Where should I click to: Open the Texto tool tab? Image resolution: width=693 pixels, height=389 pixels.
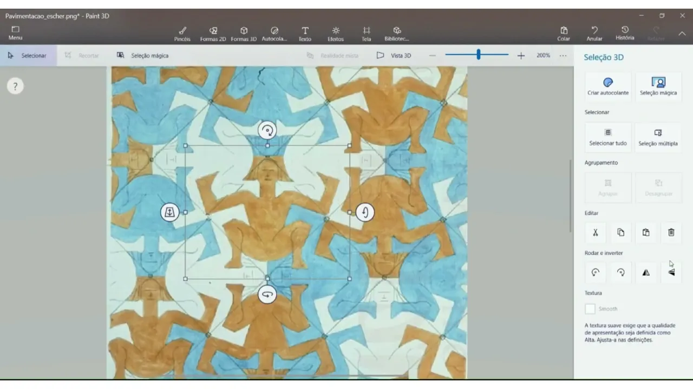tap(305, 34)
